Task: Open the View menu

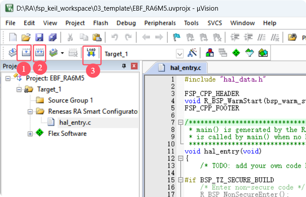Action: pos(50,23)
